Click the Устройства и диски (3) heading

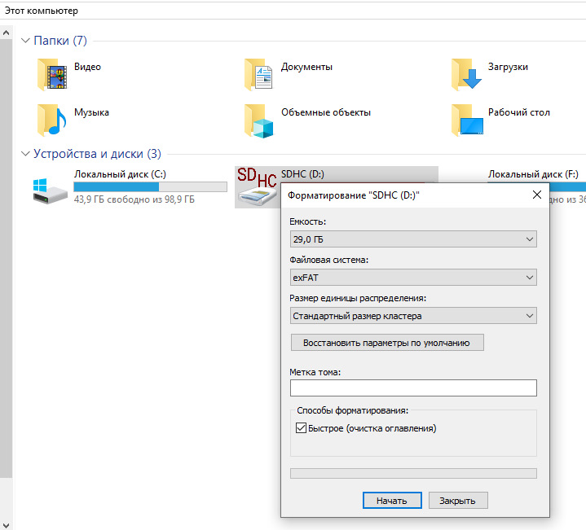pyautogui.click(x=97, y=153)
